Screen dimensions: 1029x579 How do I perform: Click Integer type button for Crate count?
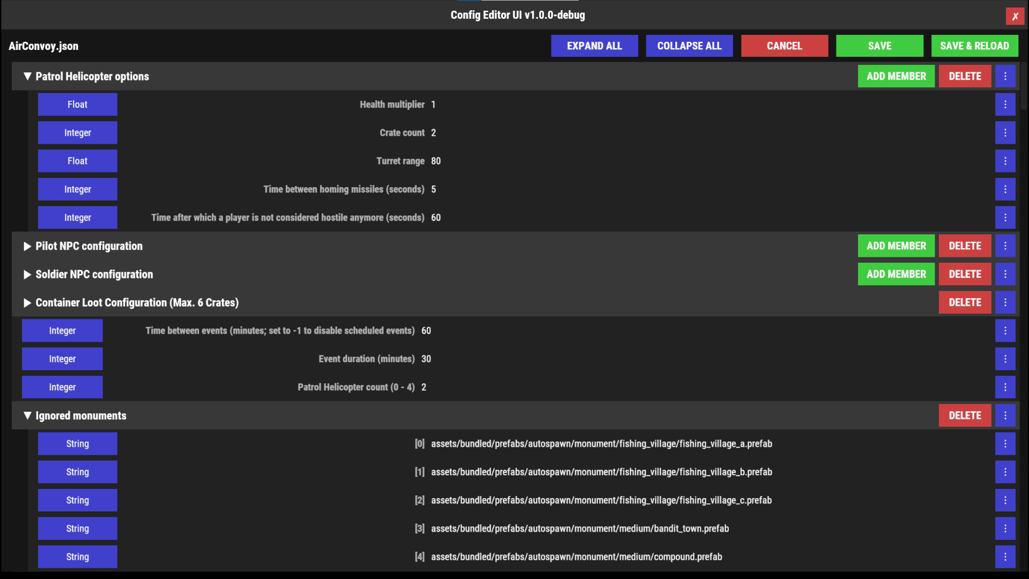point(78,133)
